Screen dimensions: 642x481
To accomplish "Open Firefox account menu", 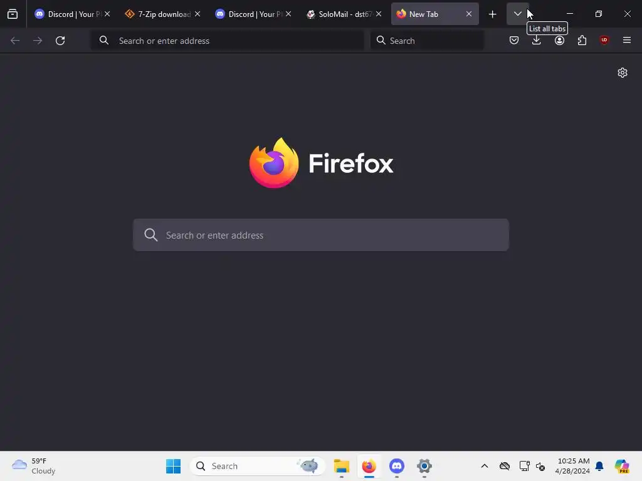I will pyautogui.click(x=559, y=40).
